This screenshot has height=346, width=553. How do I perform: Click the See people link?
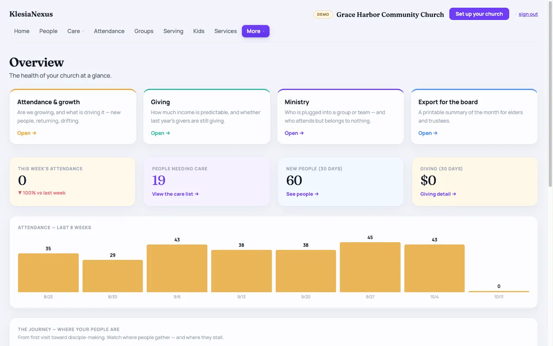pyautogui.click(x=302, y=194)
